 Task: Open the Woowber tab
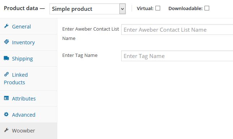point(28,131)
